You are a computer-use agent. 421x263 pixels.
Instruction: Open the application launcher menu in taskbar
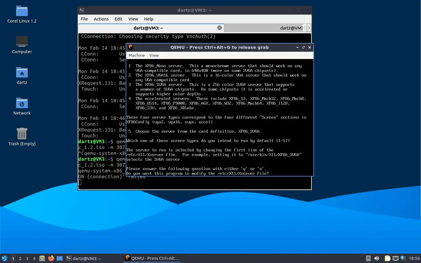tap(5, 258)
